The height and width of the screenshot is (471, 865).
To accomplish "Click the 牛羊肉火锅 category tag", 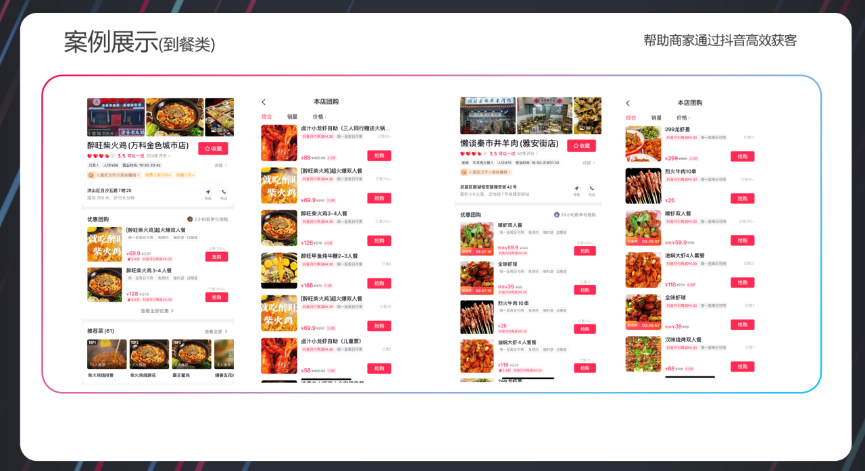I will click(x=483, y=163).
